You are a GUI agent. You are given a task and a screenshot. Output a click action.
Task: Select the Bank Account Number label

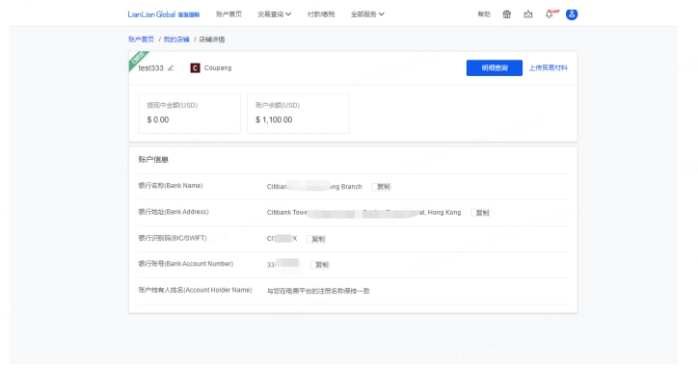(x=186, y=264)
